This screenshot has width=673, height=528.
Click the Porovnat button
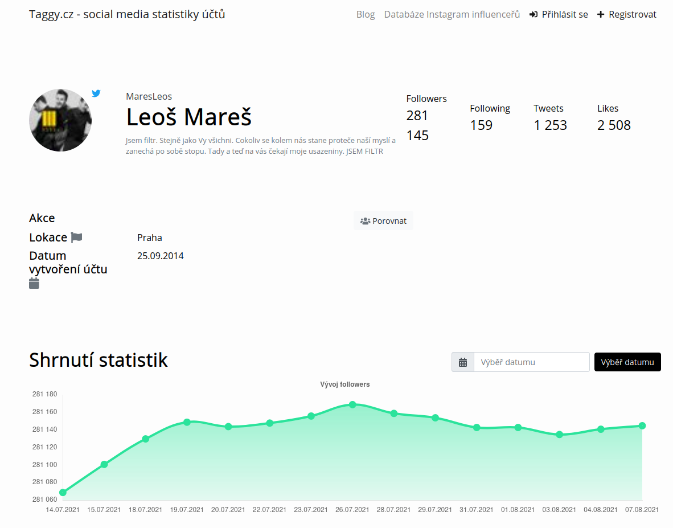point(384,220)
